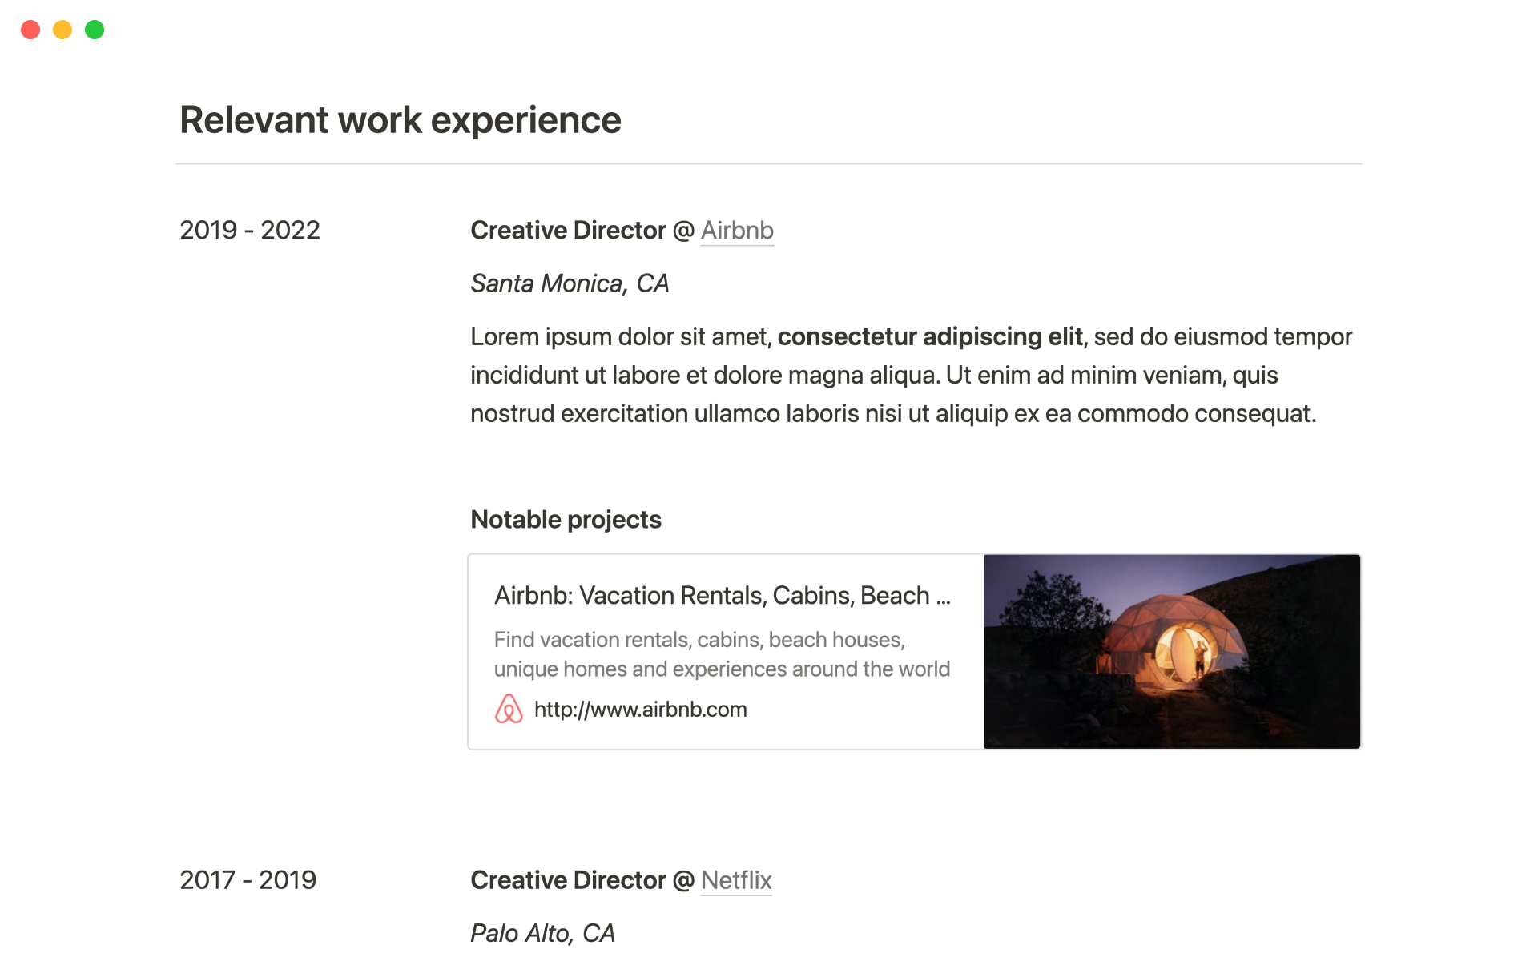Open the Airbnb company link
This screenshot has height=961, width=1538.
[x=737, y=230]
